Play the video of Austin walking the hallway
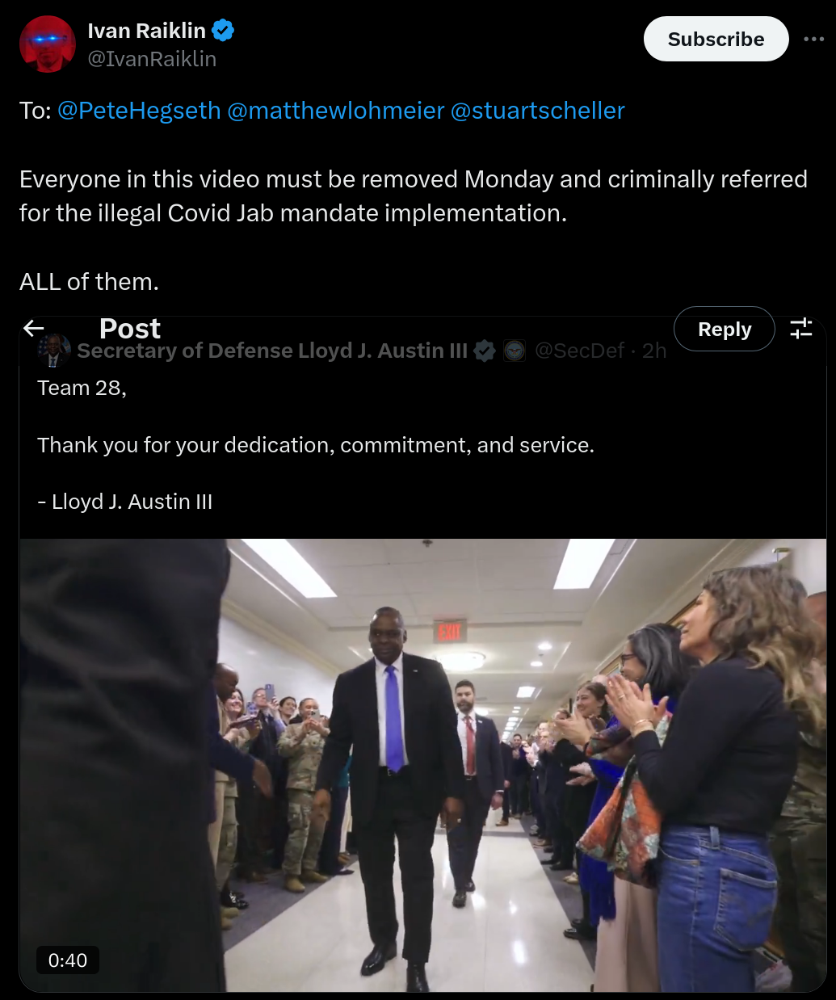Image resolution: width=836 pixels, height=1000 pixels. coord(422,765)
